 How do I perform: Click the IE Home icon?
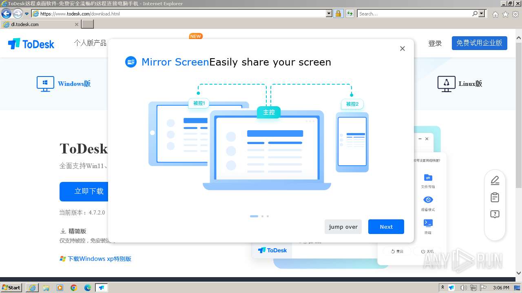[x=495, y=14]
